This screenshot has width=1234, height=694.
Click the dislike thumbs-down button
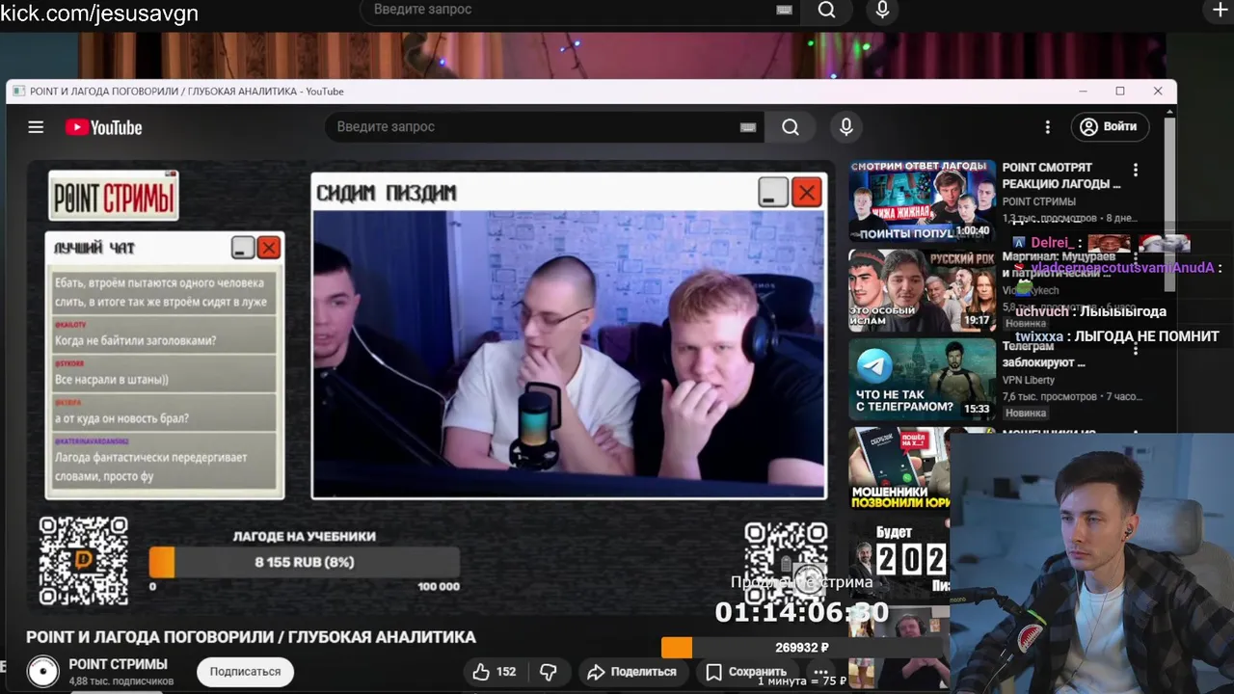(x=549, y=672)
